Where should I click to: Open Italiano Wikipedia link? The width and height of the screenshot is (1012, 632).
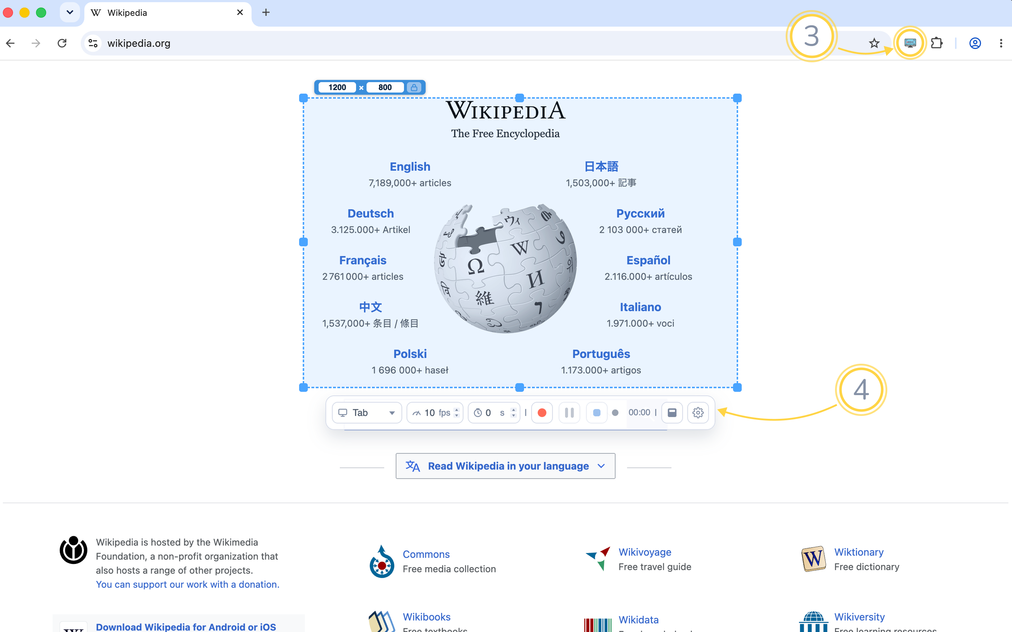click(x=640, y=307)
